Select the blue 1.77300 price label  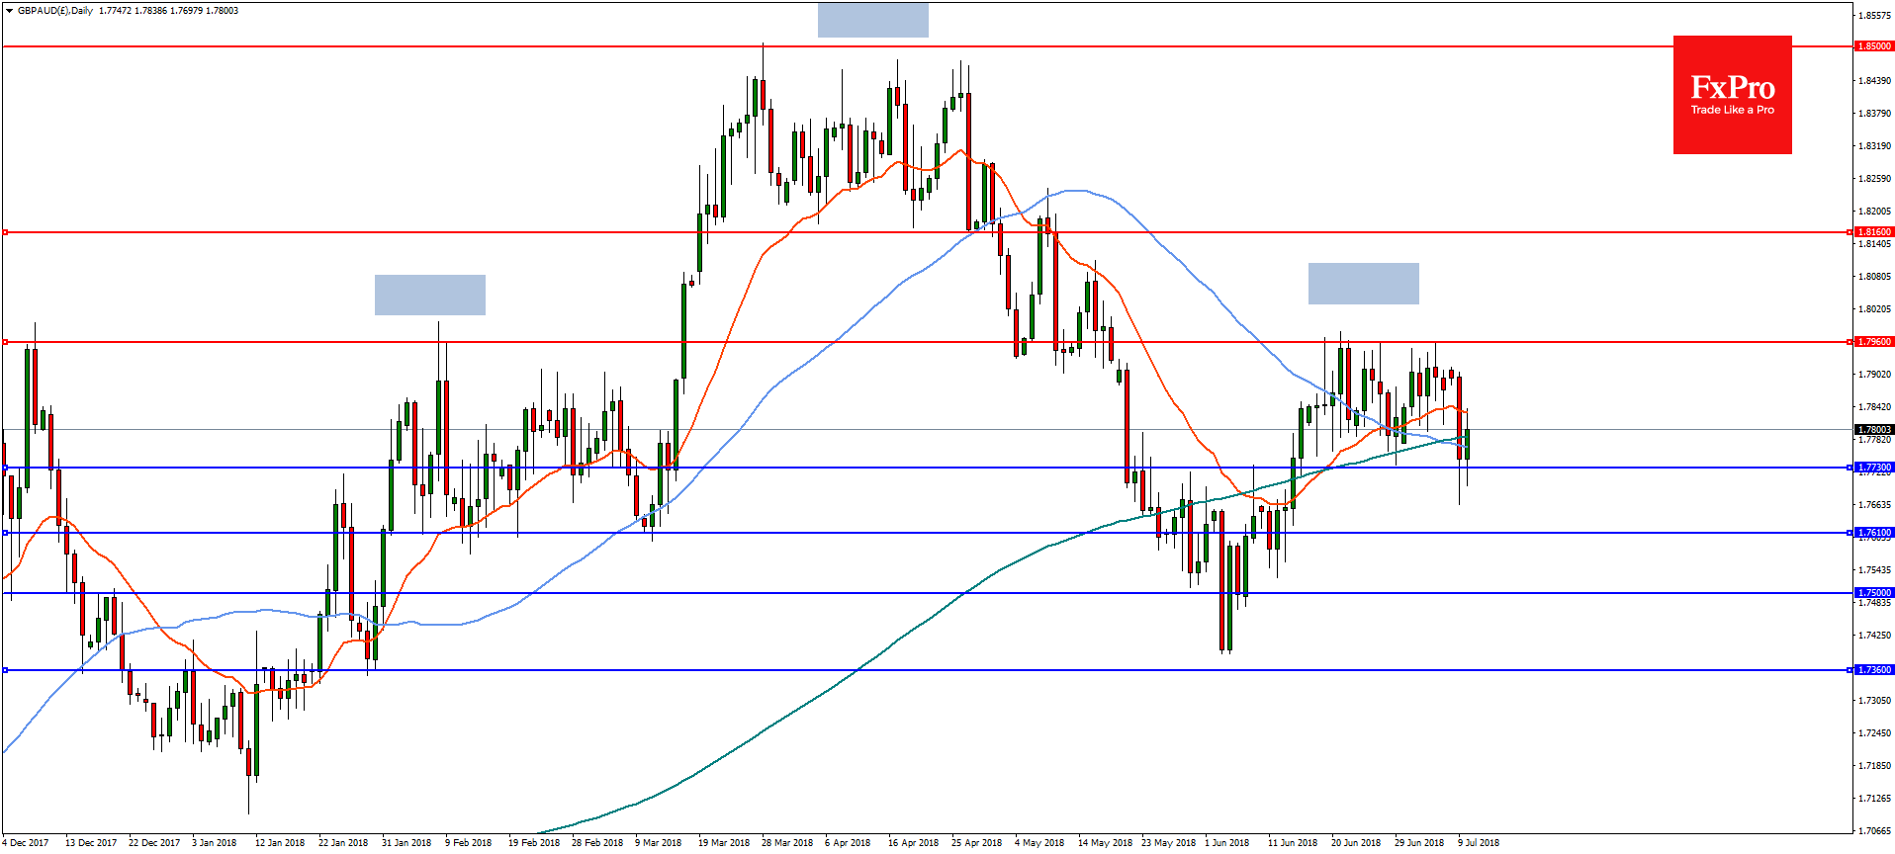click(1873, 468)
